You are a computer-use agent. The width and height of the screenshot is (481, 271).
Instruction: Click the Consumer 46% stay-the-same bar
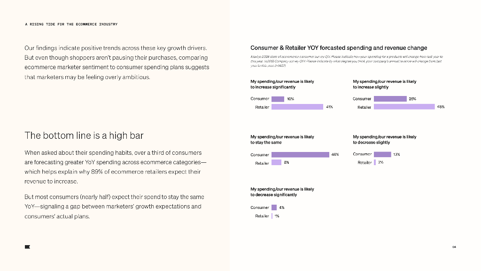click(300, 155)
